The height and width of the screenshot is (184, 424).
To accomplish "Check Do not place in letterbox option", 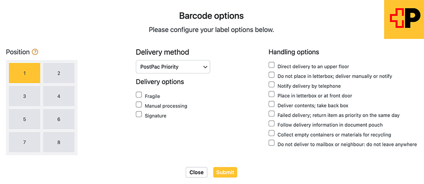I will coord(271,75).
